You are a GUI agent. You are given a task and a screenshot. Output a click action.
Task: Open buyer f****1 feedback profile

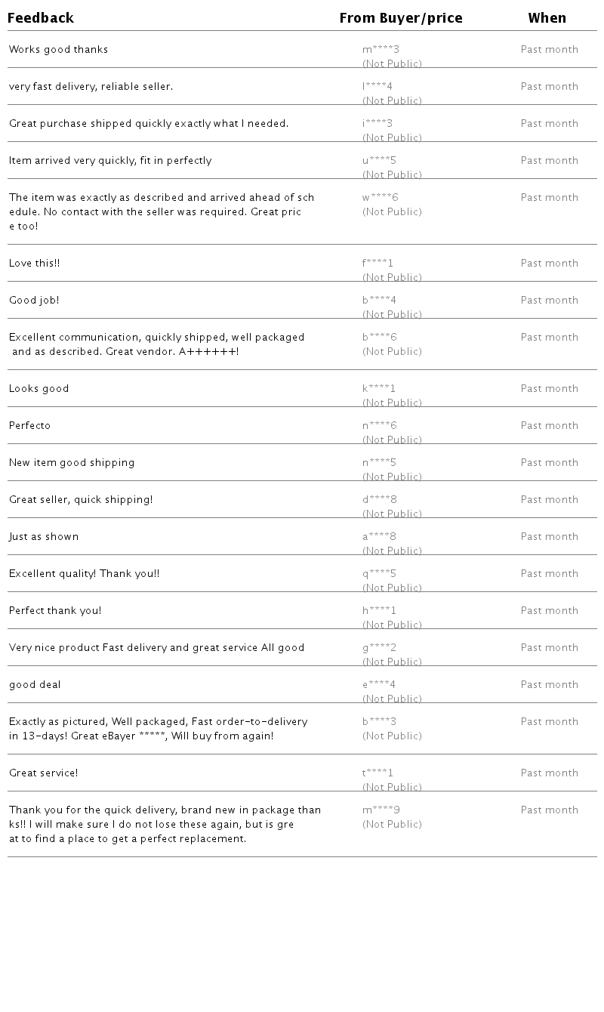coord(377,264)
